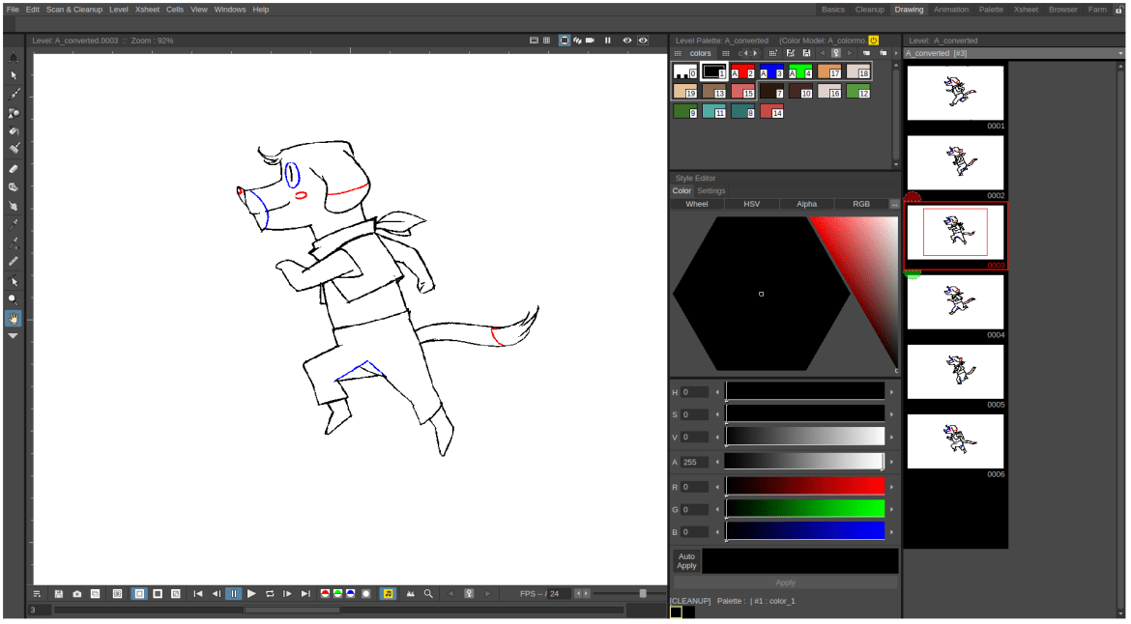The image size is (1131, 624).
Task: Open Settings tab in Style Editor
Action: click(711, 191)
